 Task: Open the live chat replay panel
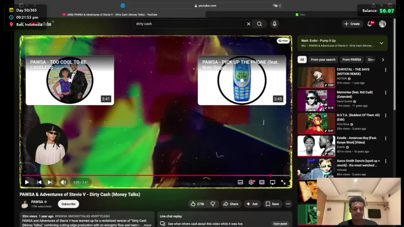coord(280,224)
